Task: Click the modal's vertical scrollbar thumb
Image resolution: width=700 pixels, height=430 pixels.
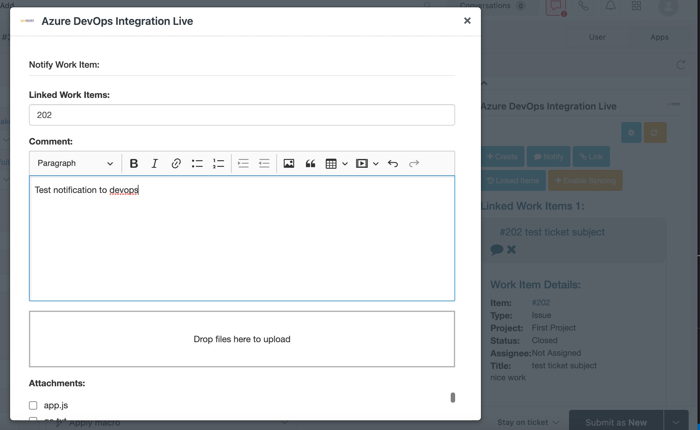Action: point(453,397)
